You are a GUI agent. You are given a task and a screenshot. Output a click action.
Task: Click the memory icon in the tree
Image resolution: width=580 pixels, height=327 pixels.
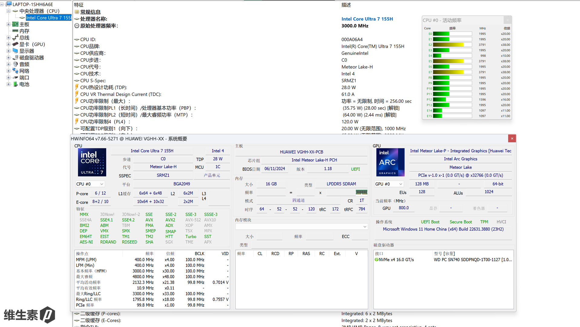click(x=15, y=31)
